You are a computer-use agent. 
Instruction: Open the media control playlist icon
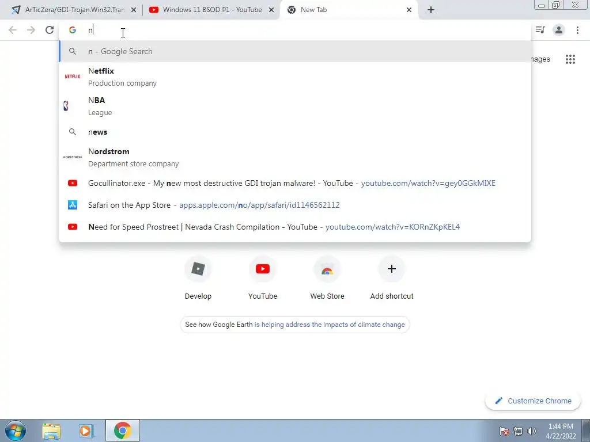tap(540, 30)
